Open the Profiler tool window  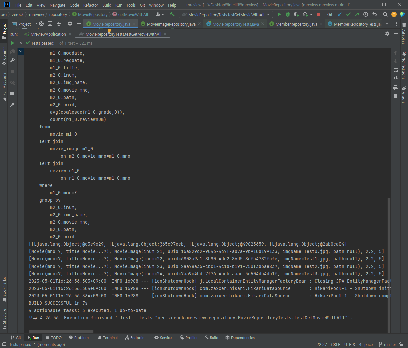(189, 337)
